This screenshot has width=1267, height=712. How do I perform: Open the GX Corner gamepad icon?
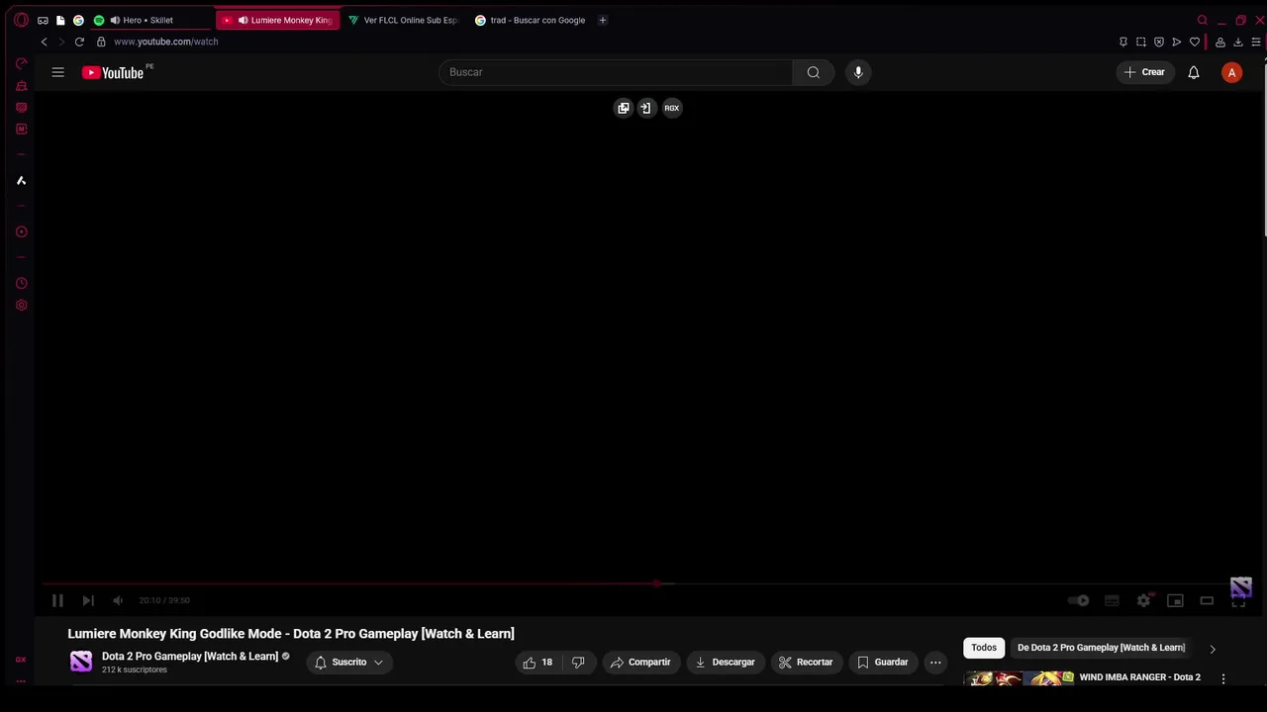[43, 20]
